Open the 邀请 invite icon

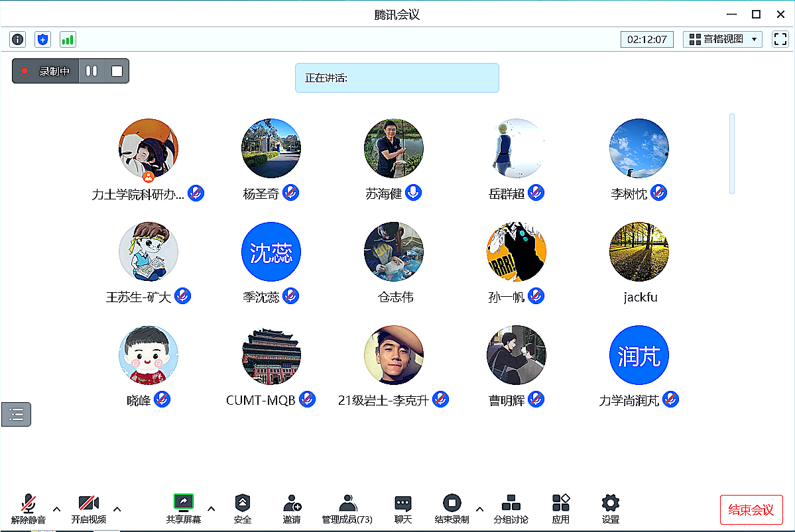pos(292,509)
